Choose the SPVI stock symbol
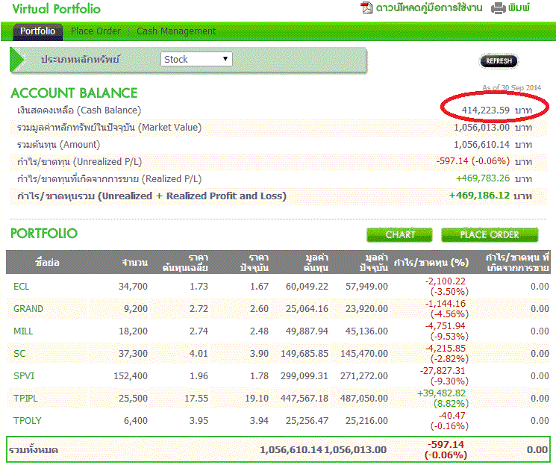The height and width of the screenshot is (471, 556). click(24, 375)
